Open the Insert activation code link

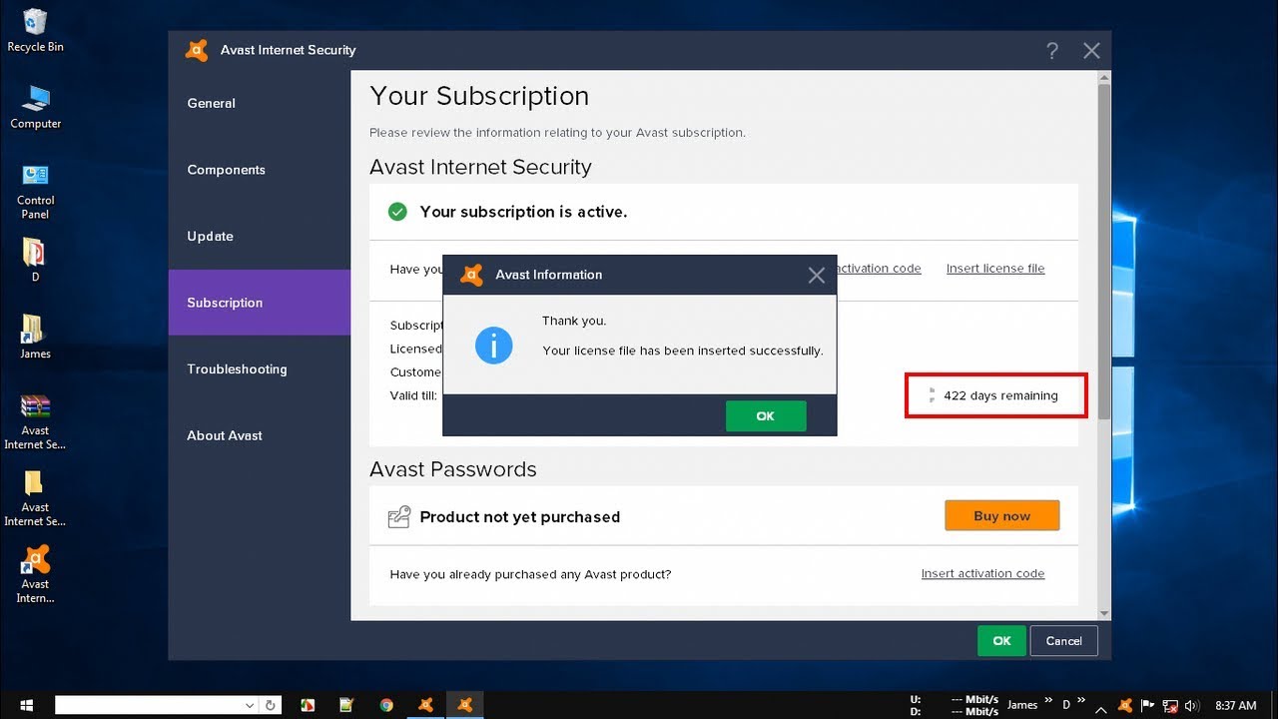(982, 573)
